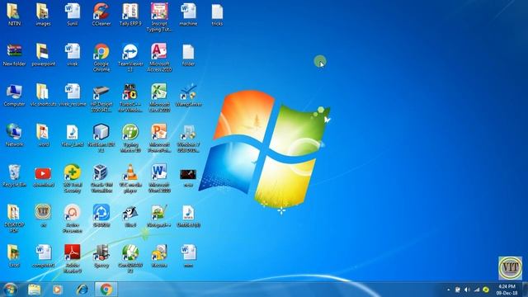Image resolution: width=528 pixels, height=297 pixels.
Task: Select the WampServer desktop shortcut
Action: (188, 95)
